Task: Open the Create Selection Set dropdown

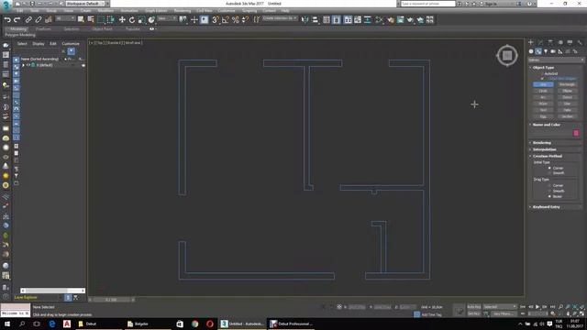Action: point(280,18)
